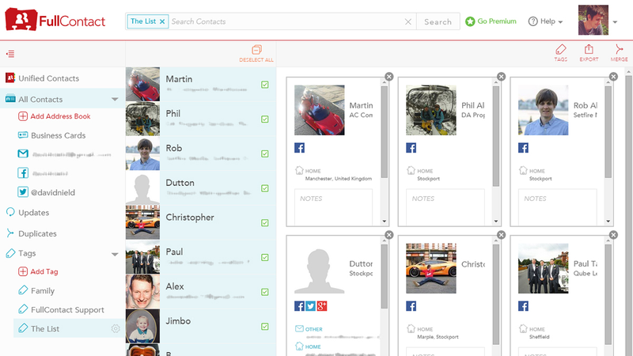
Task: Remove the Christopher card
Action: pyautogui.click(x=501, y=235)
